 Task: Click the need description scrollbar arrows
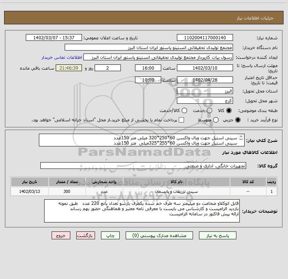click(241, 137)
